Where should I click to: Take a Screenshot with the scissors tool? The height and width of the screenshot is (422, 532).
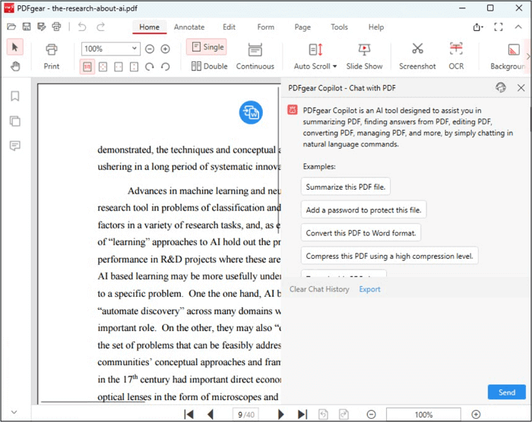click(x=417, y=50)
